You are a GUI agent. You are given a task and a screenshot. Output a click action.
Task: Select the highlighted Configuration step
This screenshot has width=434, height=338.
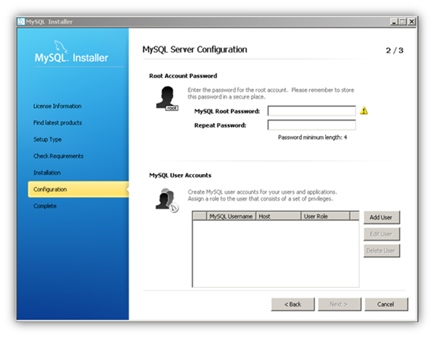pos(78,189)
